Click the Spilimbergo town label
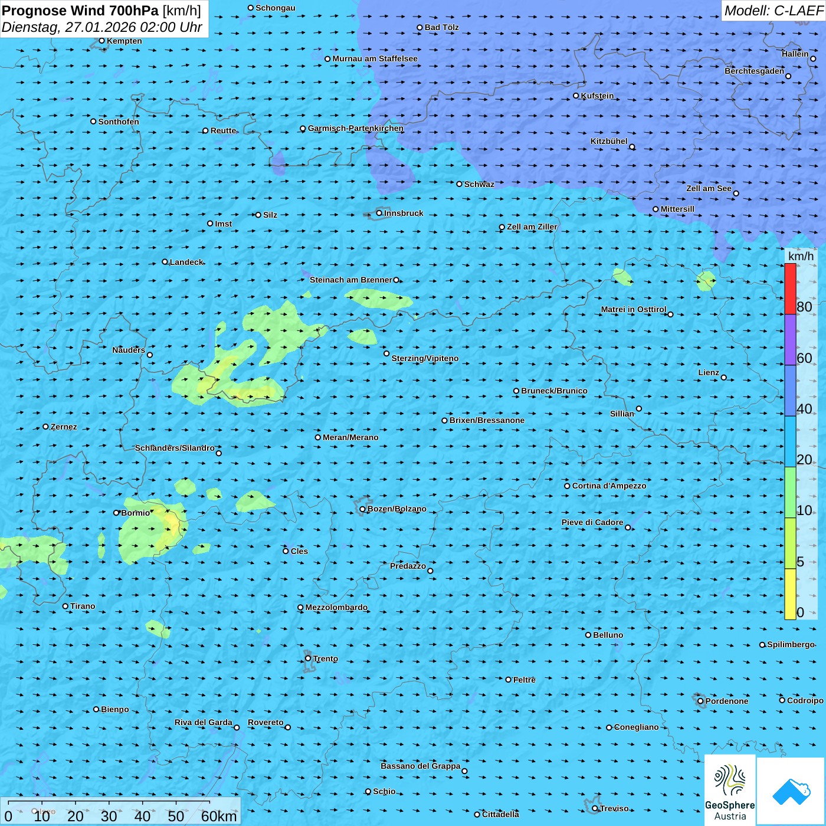 791,644
